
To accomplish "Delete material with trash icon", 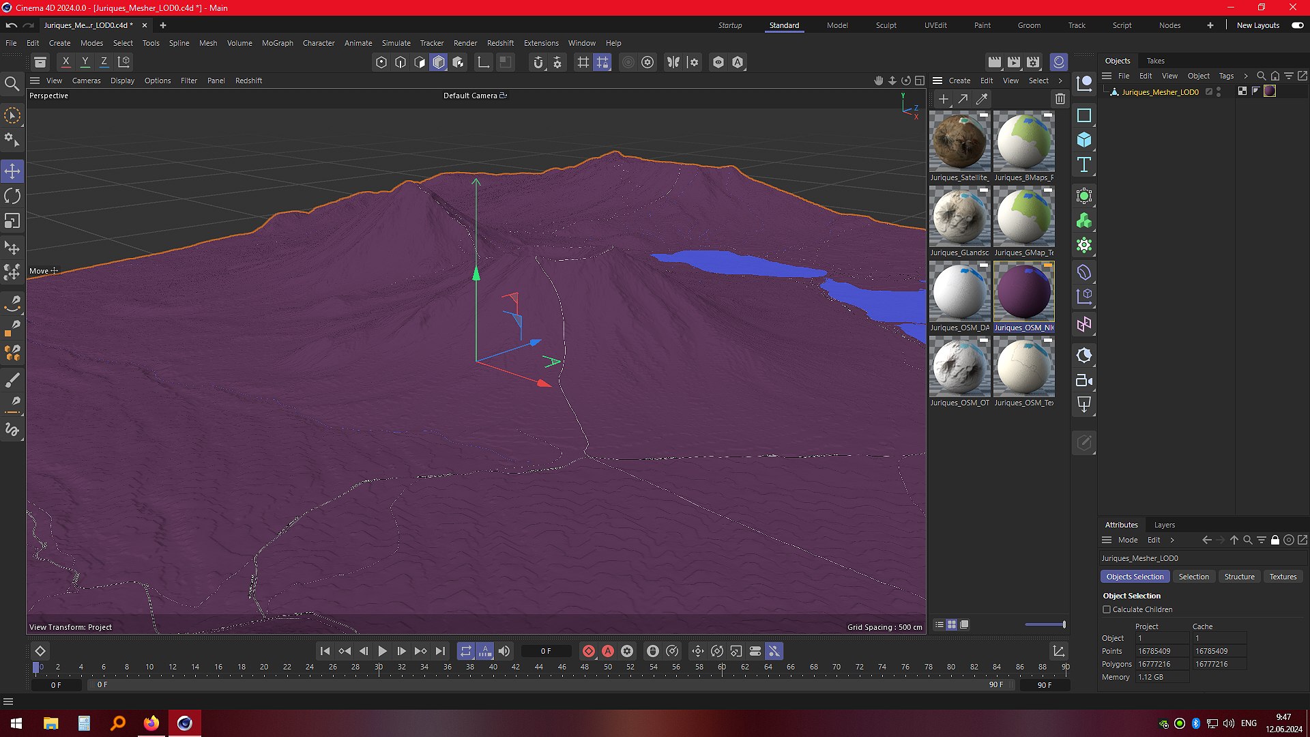I will point(1060,99).
